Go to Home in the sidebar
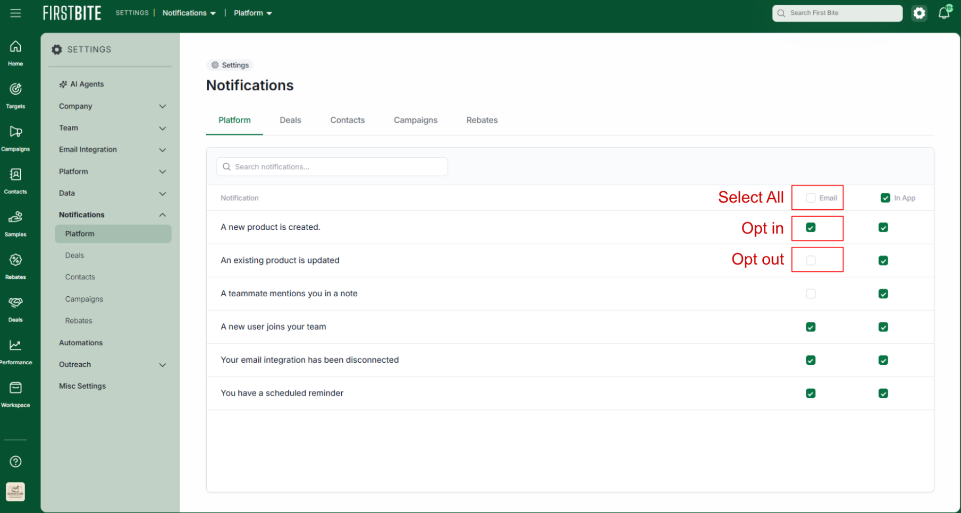The image size is (961, 513). click(x=15, y=53)
